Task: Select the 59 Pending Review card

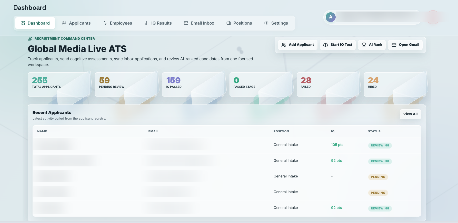Action: click(126, 84)
